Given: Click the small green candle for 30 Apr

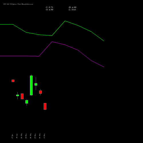Looking at the screenshot, I should 17,95.
